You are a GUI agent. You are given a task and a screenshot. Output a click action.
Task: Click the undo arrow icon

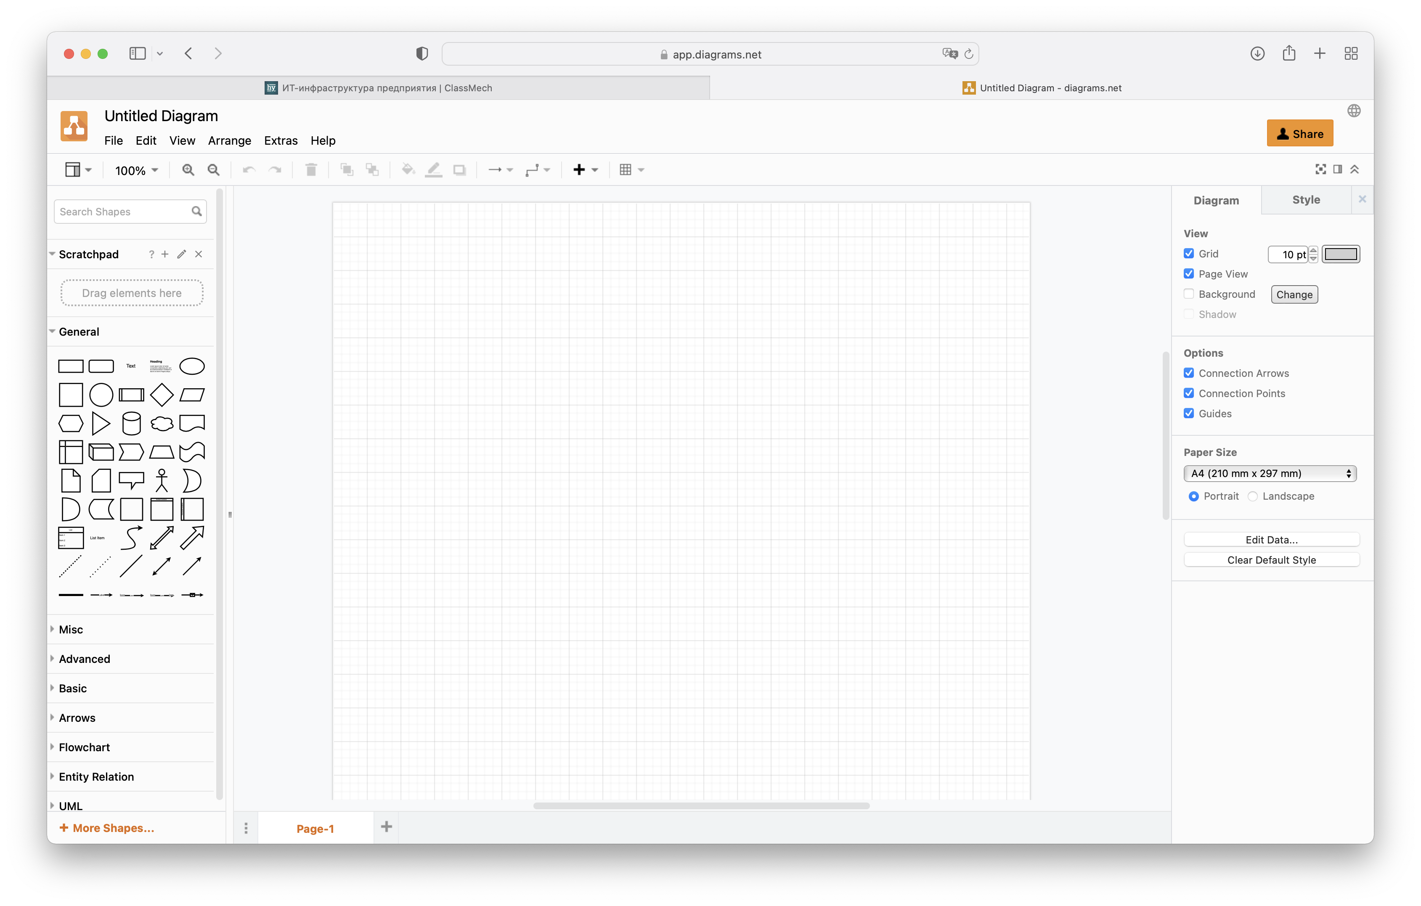(x=249, y=170)
